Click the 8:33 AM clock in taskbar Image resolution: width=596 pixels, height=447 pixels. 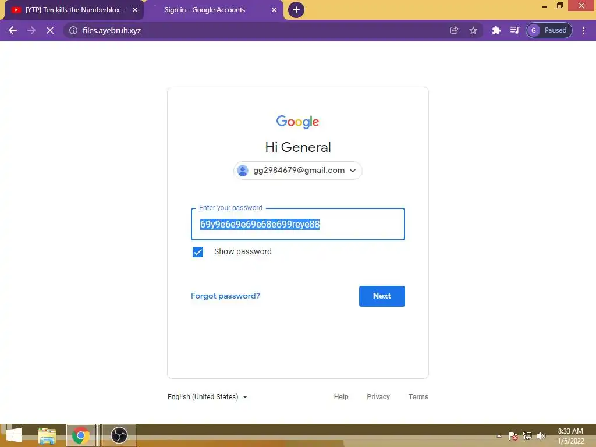(x=570, y=431)
